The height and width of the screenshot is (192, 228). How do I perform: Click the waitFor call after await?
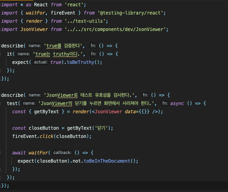click(38, 153)
